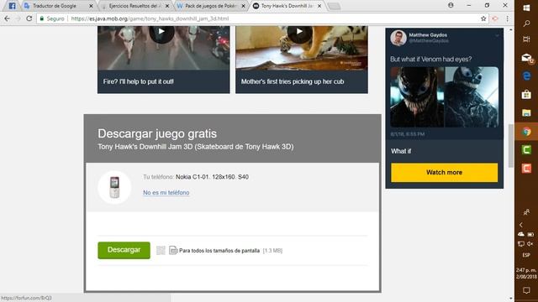Click the Chrome icon on taskbar
This screenshot has width=538, height=302.
(526, 132)
